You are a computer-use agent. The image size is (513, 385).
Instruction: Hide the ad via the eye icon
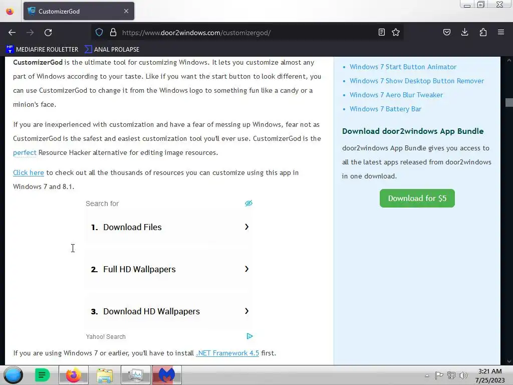click(x=248, y=204)
